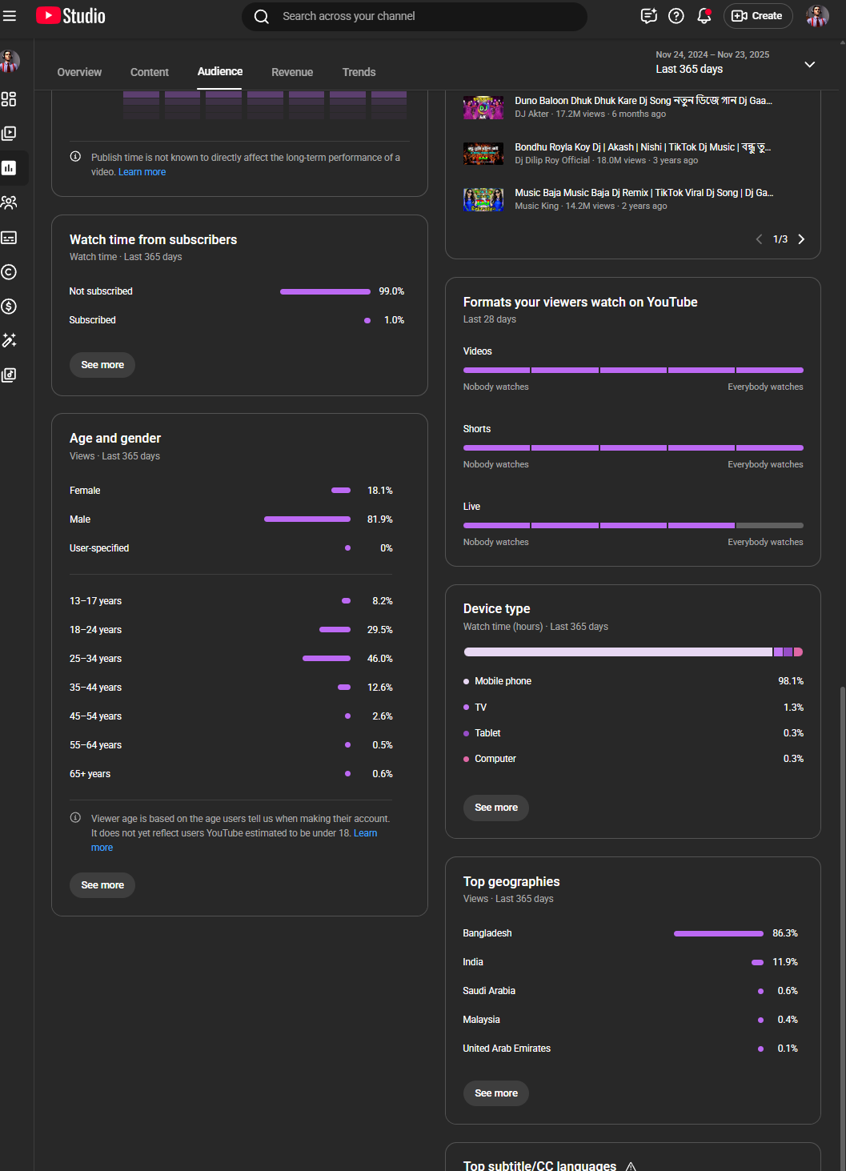This screenshot has width=846, height=1171.
Task: Open Earn dollar icon in the sidebar
Action: pyautogui.click(x=9, y=307)
